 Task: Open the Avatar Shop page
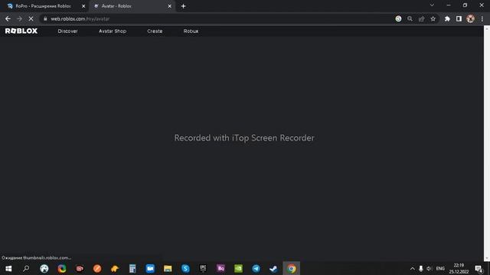pos(113,31)
